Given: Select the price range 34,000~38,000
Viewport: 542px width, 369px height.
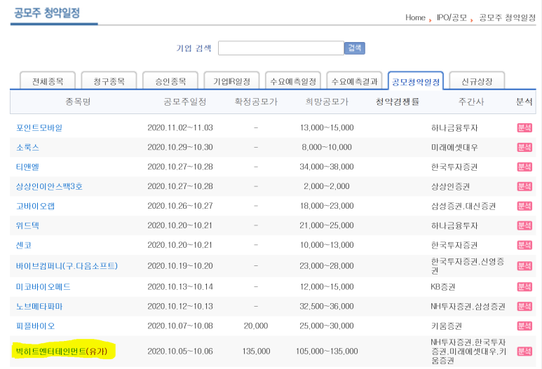Looking at the screenshot, I should (327, 167).
